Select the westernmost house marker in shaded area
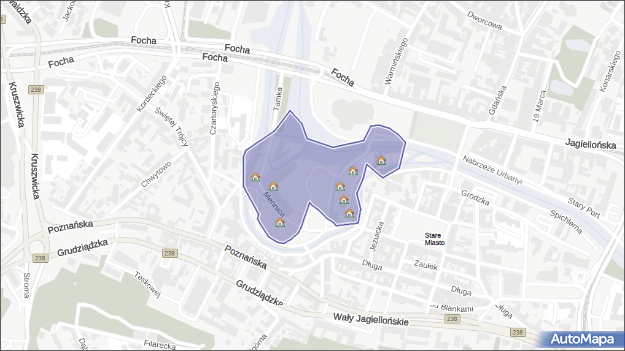This screenshot has height=351, width=625. [255, 177]
